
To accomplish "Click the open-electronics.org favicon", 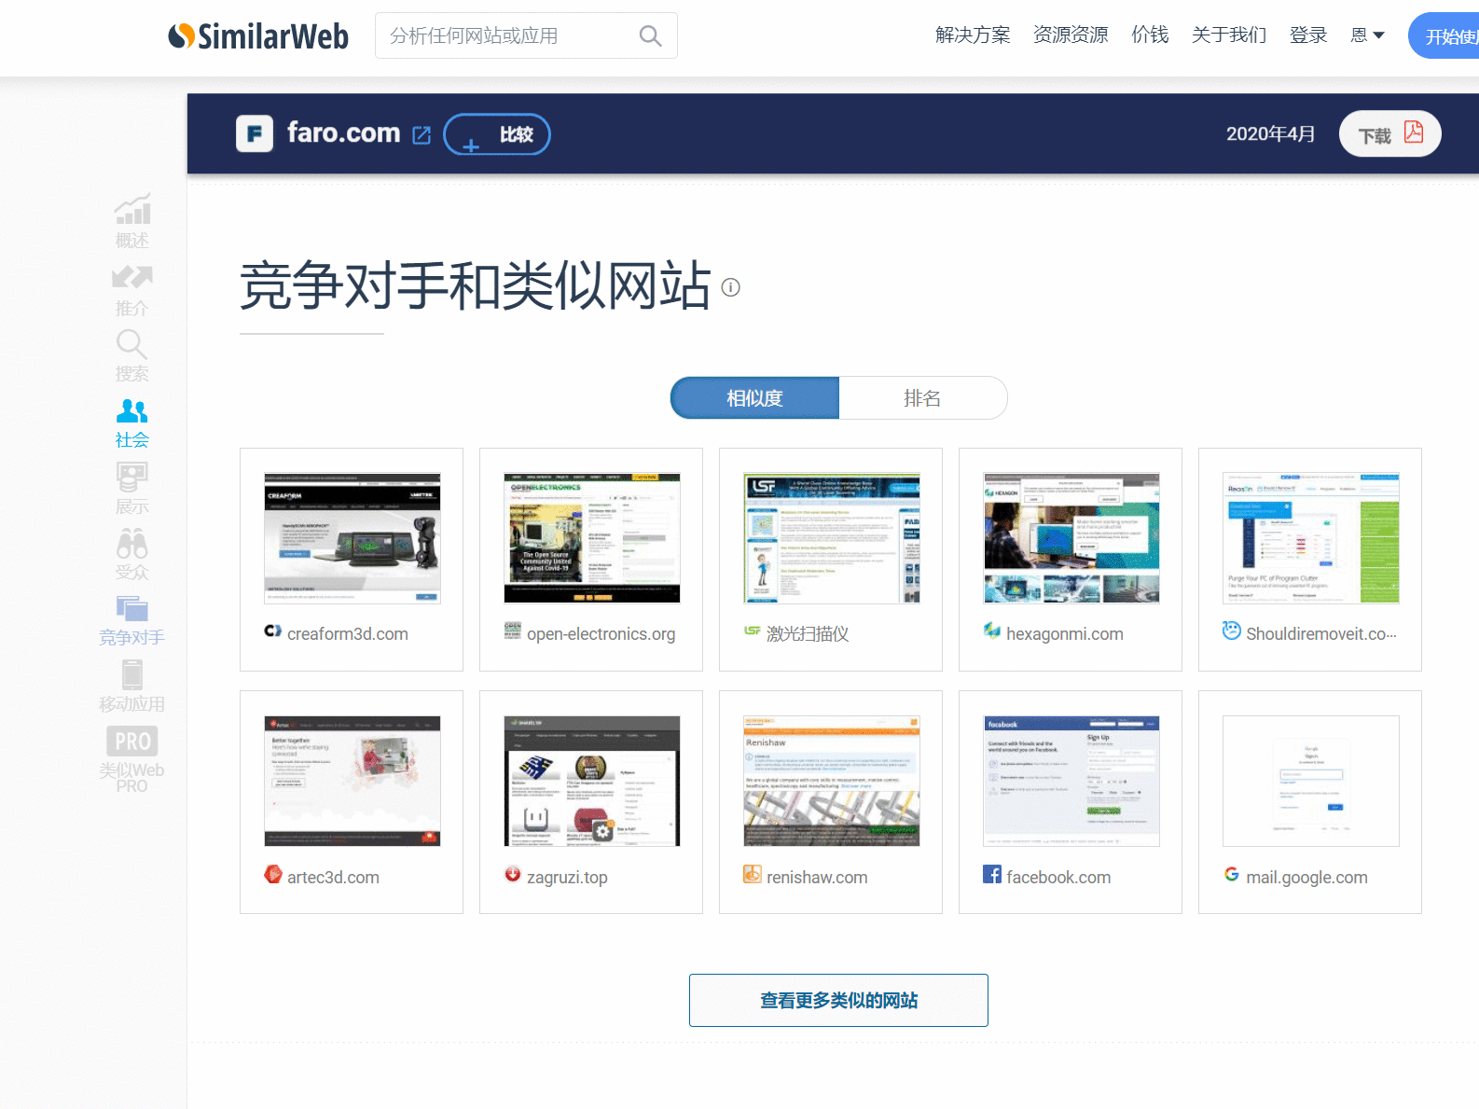I will click(x=513, y=631).
